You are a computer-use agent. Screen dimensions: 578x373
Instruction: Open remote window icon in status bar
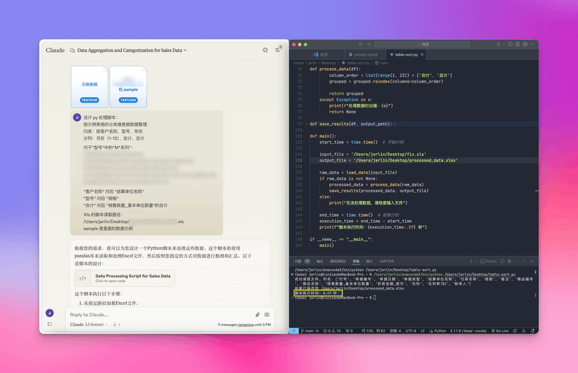click(x=294, y=330)
